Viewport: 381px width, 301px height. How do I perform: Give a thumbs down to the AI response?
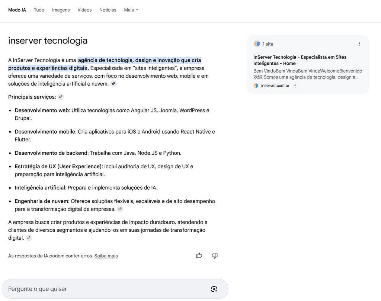pyautogui.click(x=215, y=256)
